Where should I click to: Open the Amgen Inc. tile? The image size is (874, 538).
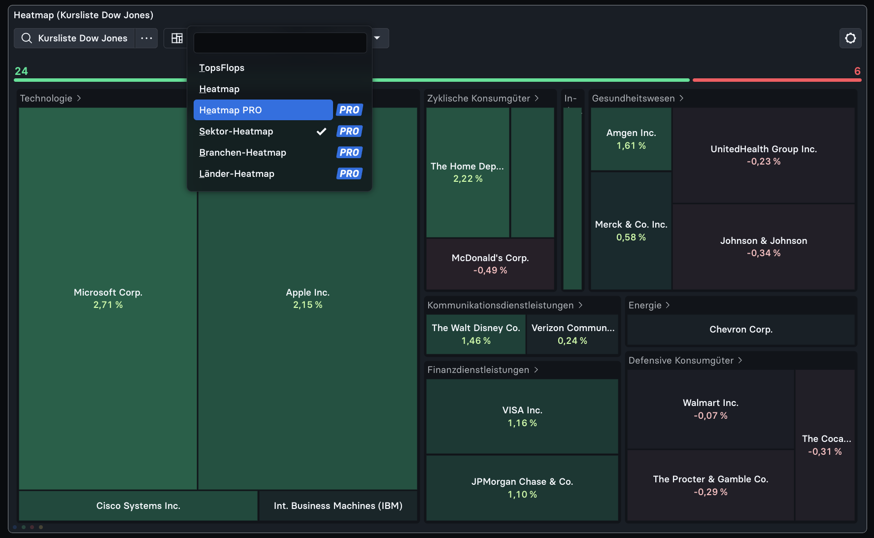pyautogui.click(x=631, y=139)
